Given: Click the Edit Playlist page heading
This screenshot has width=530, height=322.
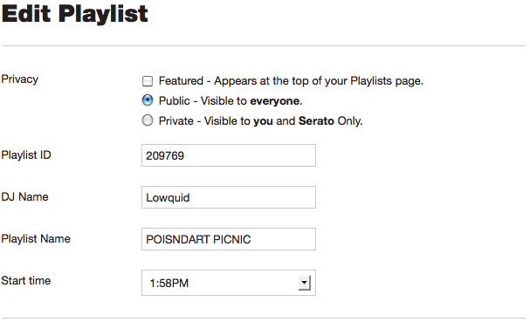Looking at the screenshot, I should [75, 14].
